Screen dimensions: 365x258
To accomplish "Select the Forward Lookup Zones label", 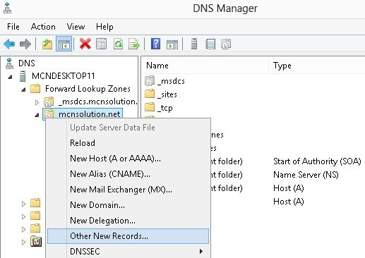I will tap(88, 89).
